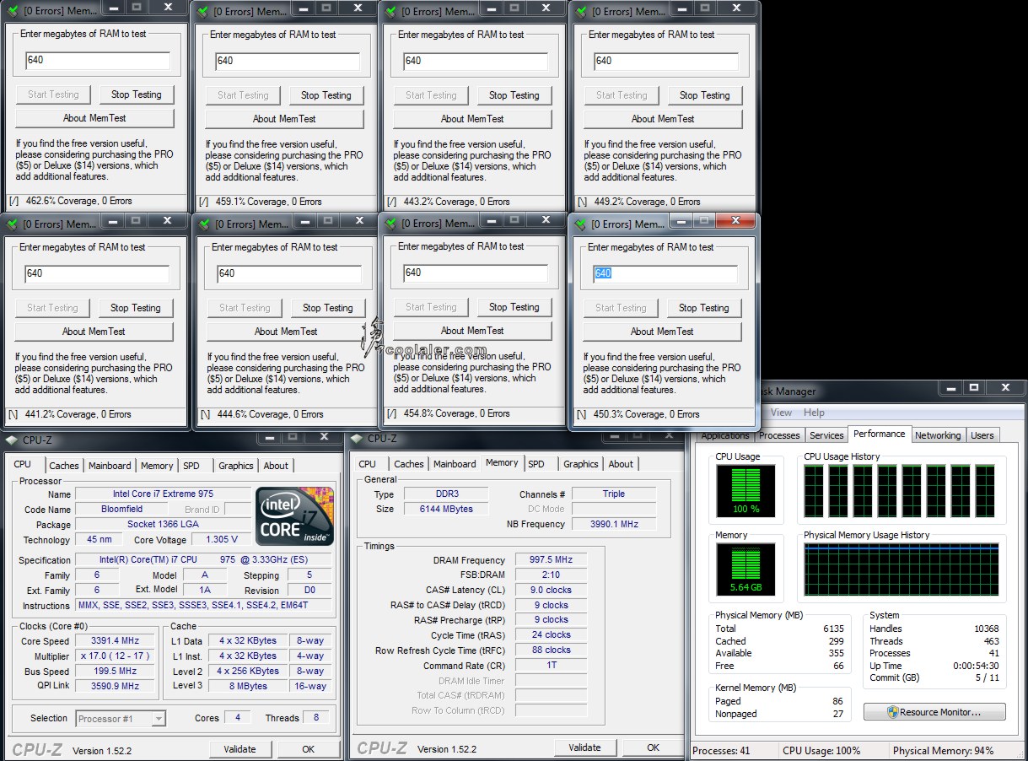Click the title bar icon of the CPU-Z window on the CPU tab

[x=12, y=440]
